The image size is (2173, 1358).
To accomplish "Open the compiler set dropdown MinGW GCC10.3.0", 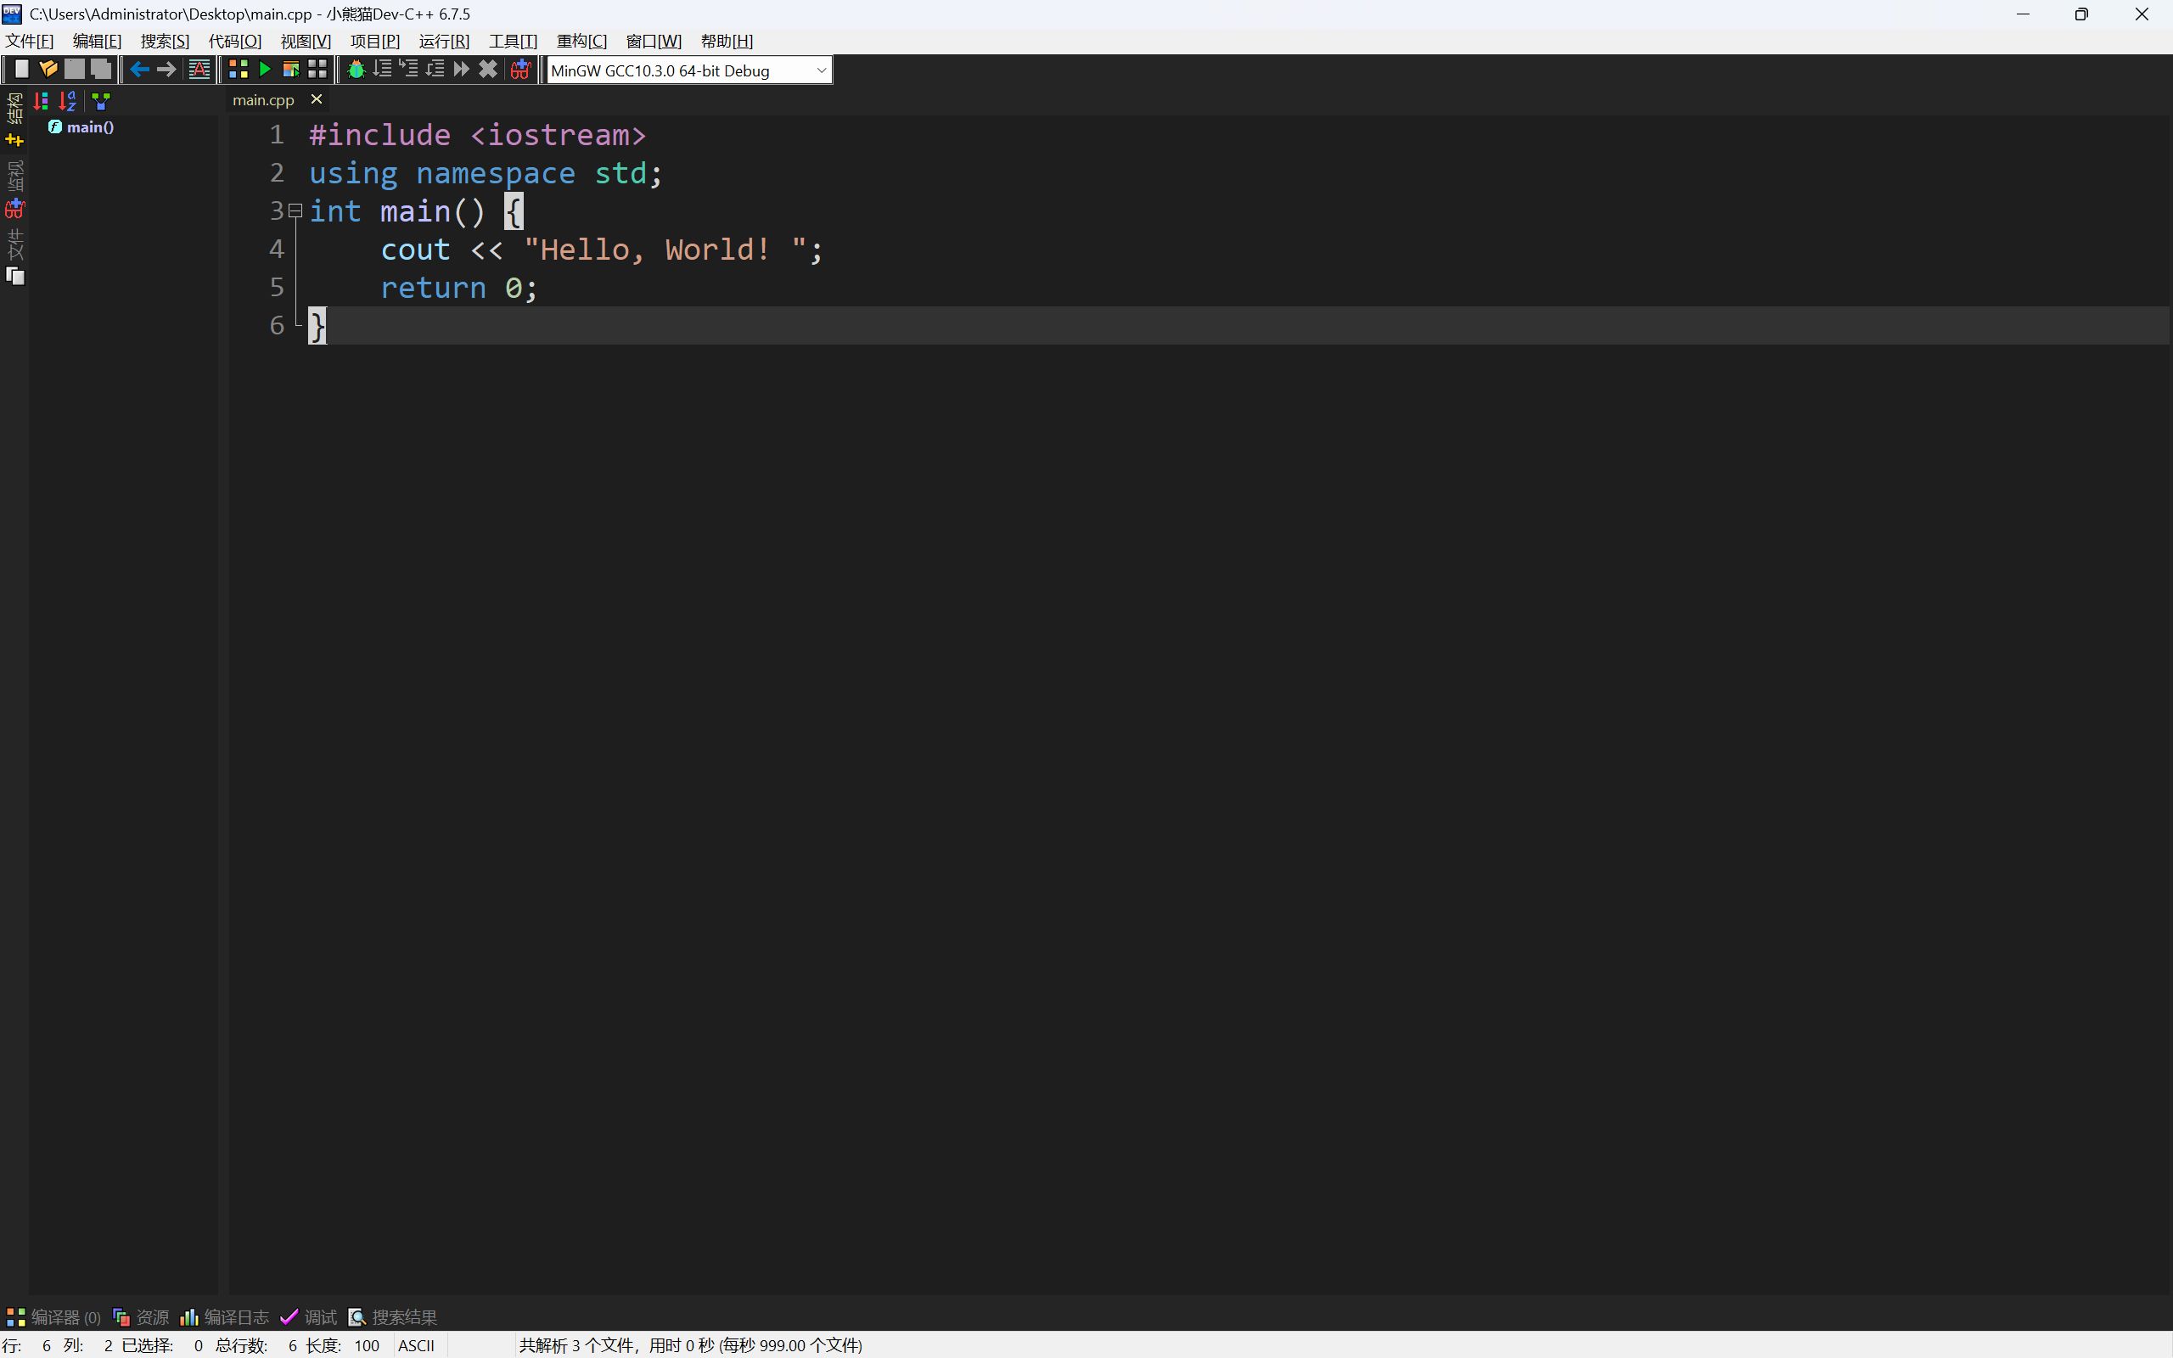I will coord(688,70).
